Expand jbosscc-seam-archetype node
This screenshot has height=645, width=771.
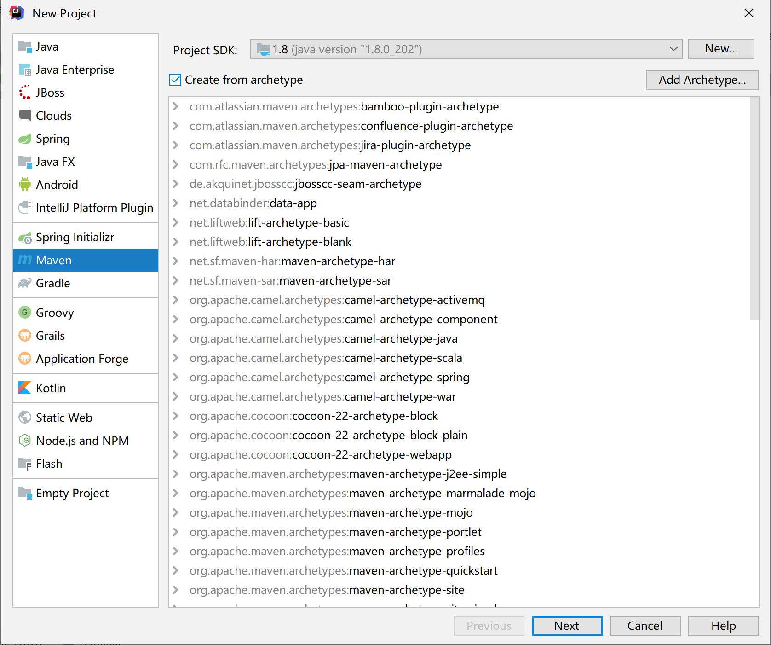point(175,184)
